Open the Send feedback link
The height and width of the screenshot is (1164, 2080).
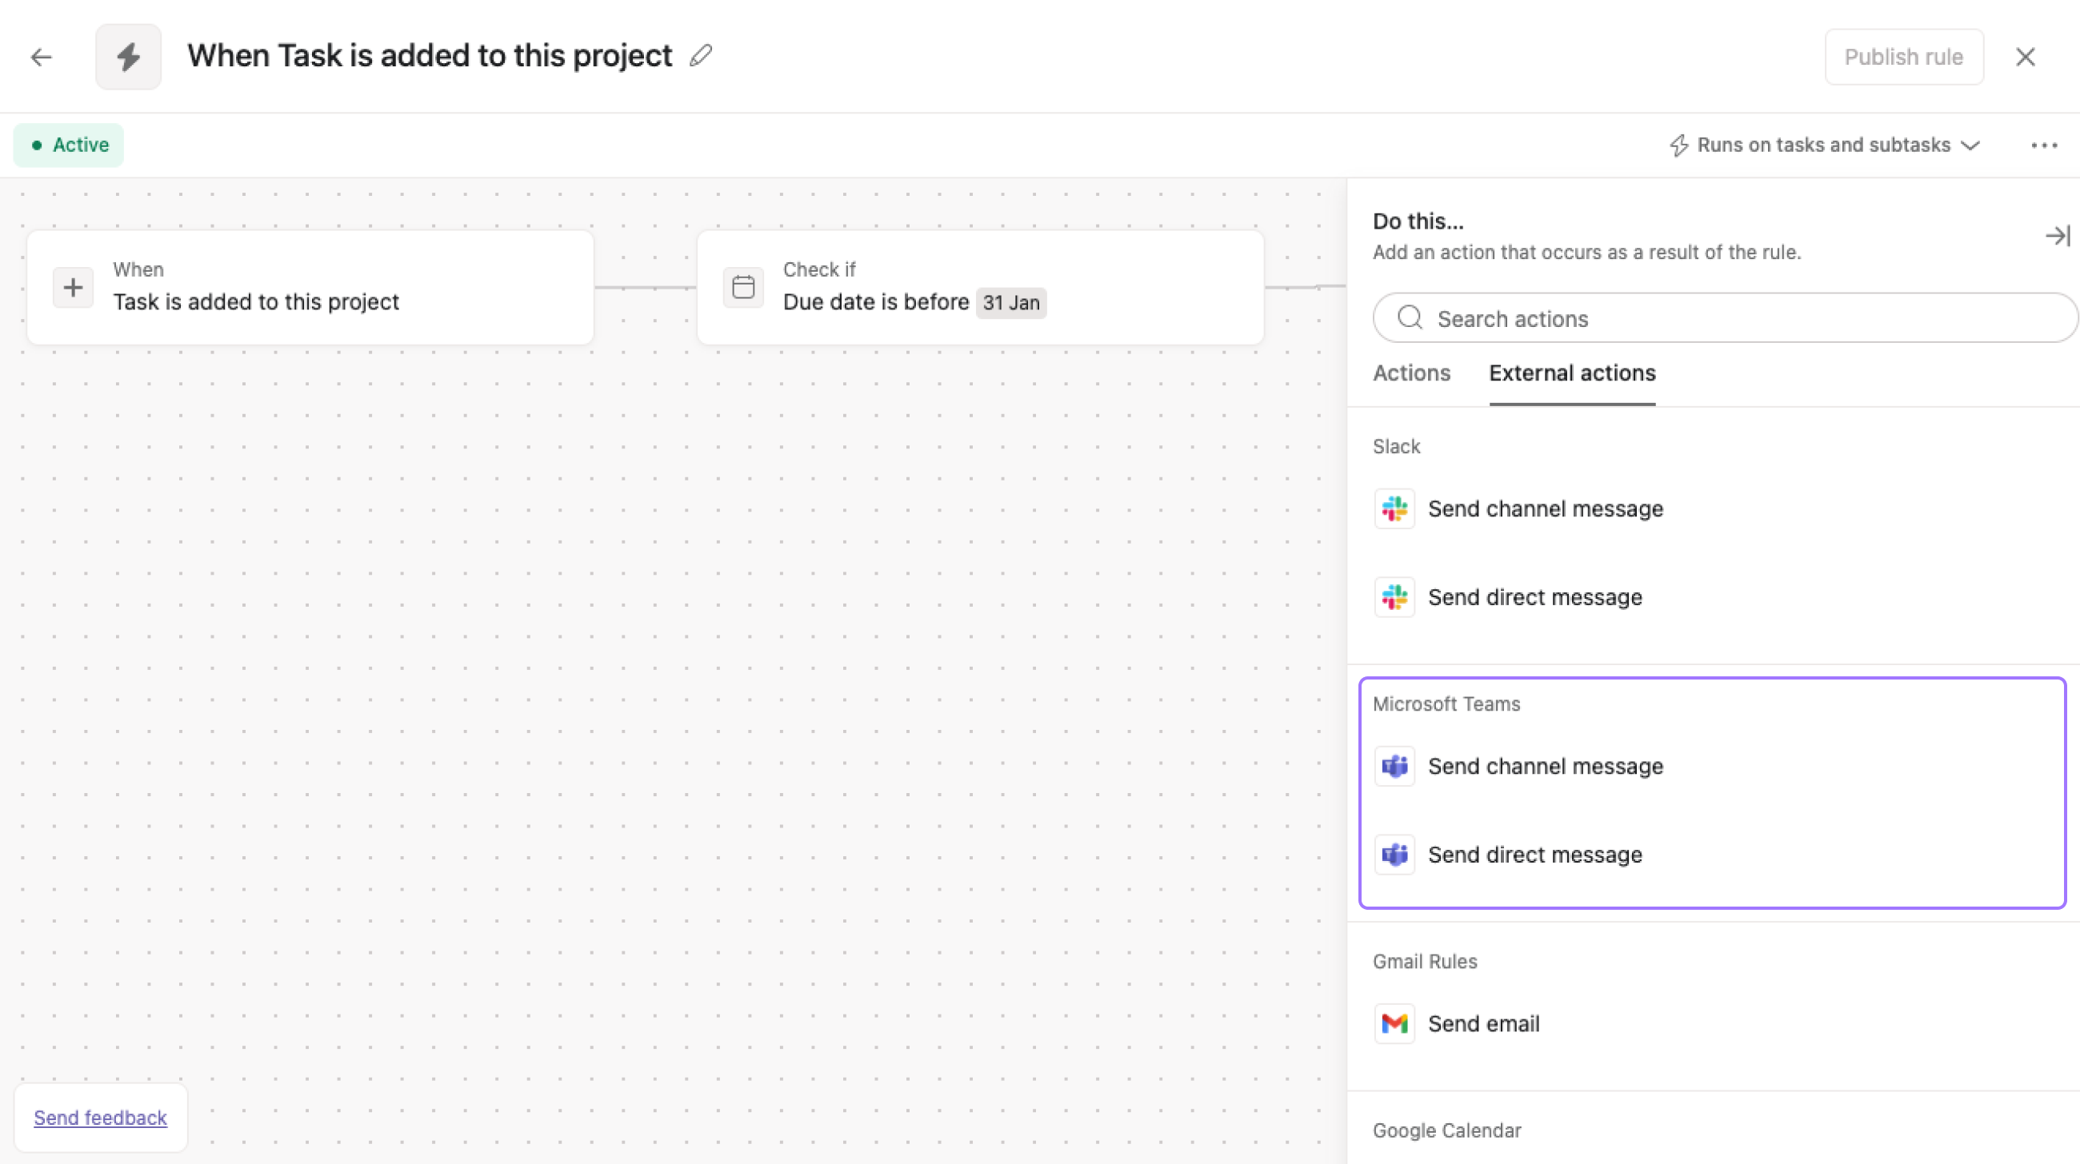click(100, 1117)
